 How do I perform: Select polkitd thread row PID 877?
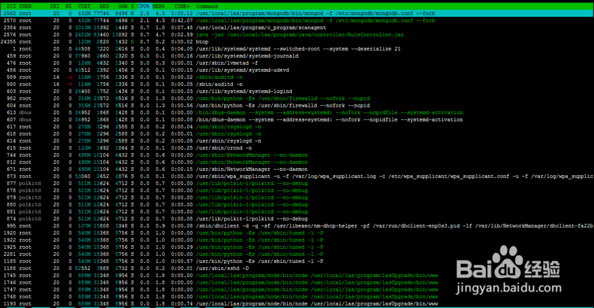coord(297,183)
